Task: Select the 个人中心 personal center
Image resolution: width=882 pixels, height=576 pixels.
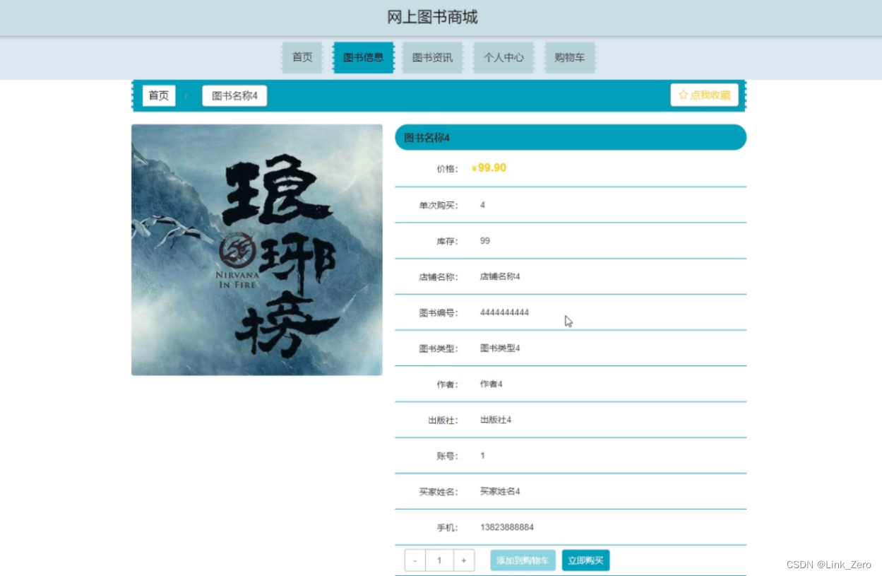Action: tap(503, 58)
